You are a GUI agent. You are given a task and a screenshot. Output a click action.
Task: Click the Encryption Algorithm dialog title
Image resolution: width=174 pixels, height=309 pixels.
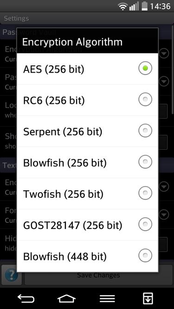tap(72, 42)
